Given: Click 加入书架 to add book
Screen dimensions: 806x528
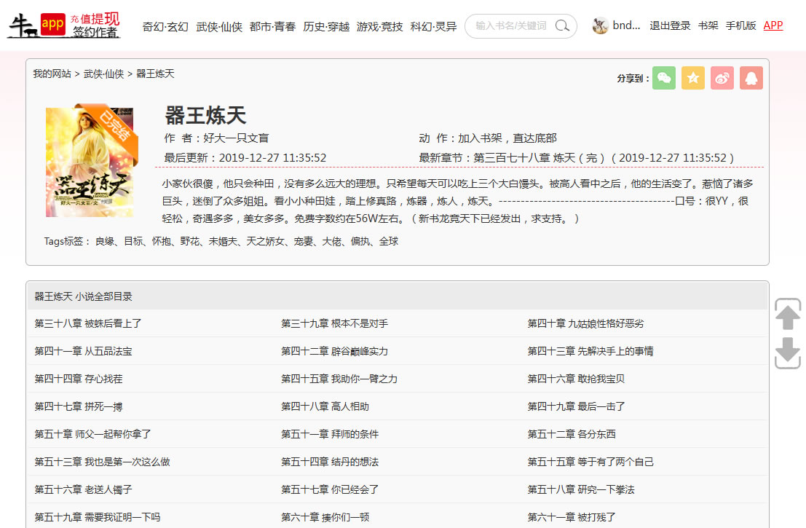Looking at the screenshot, I should tap(482, 138).
